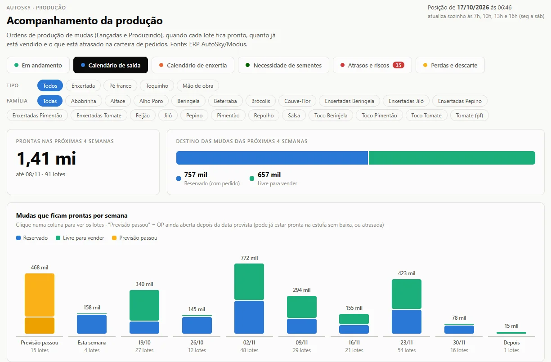Select the Feijão family chip
Image resolution: width=551 pixels, height=362 pixels.
tap(143, 115)
